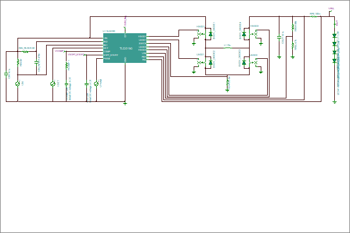350x233 pixels.
Task: Select the HSGD1 switch symbol
Action: [202, 34]
